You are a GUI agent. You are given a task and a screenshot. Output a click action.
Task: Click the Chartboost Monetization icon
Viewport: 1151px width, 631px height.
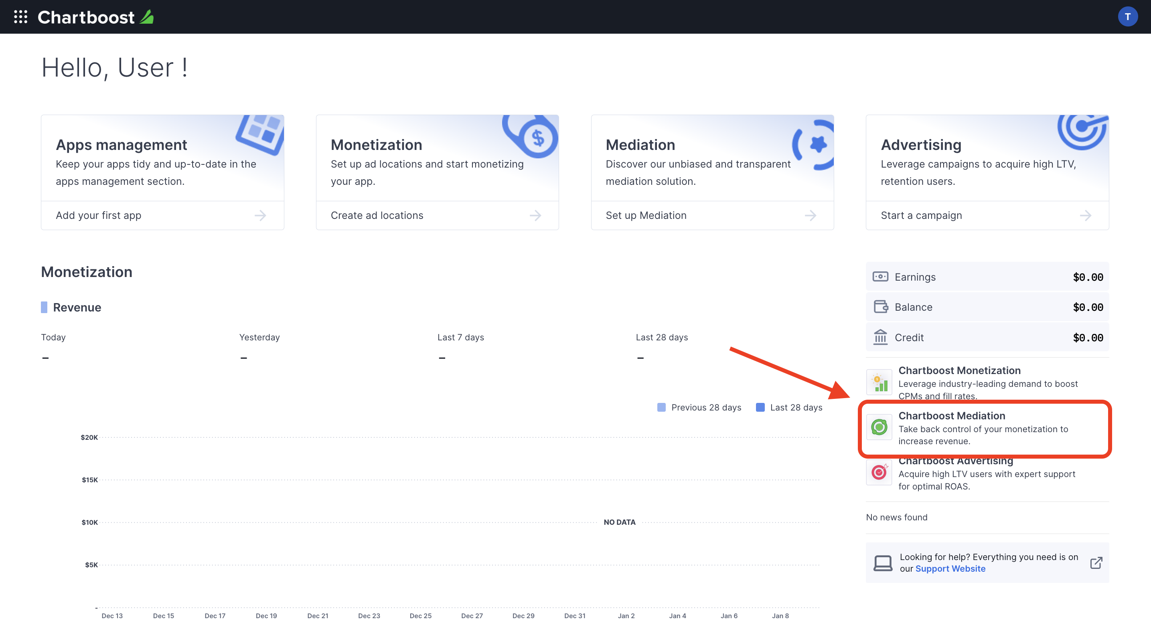click(879, 382)
